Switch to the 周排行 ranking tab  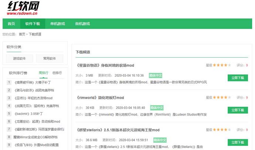(43, 73)
